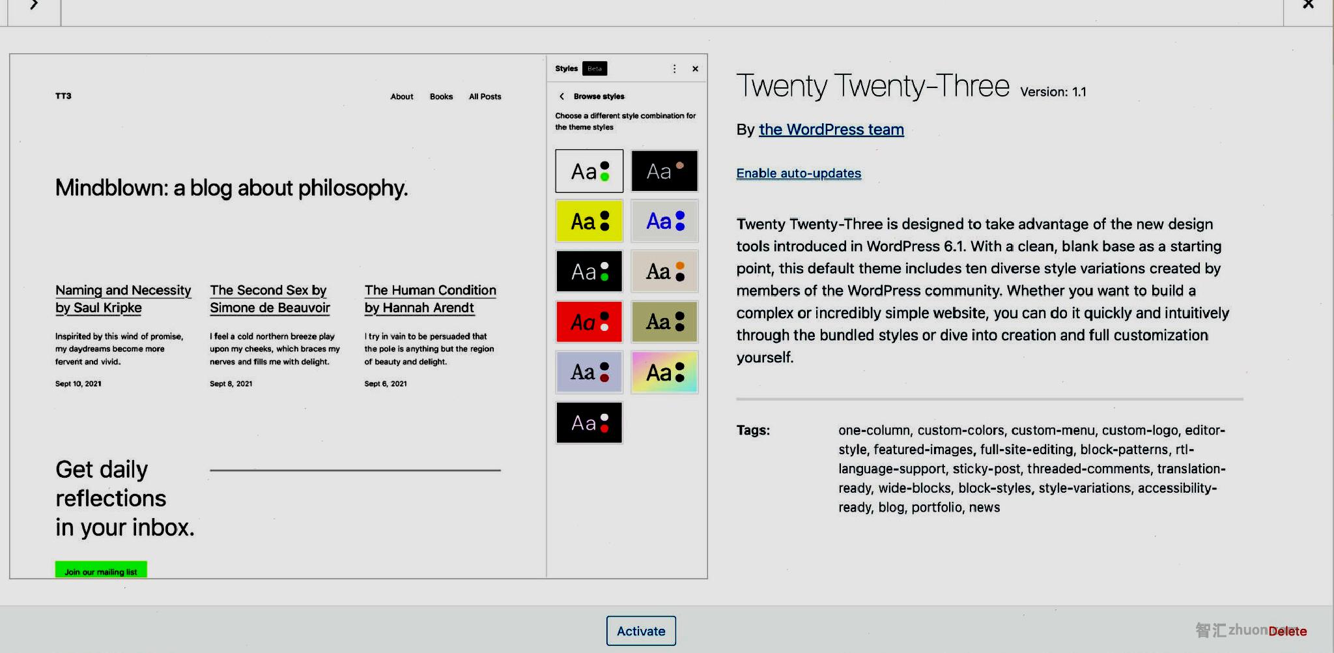
Task: Click the Sept 6, 2021 post date
Action: pos(386,384)
